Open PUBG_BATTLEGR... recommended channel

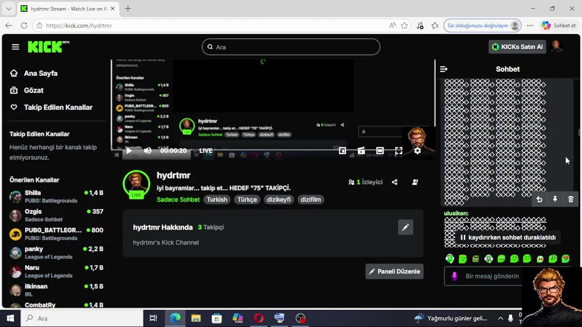pyautogui.click(x=57, y=234)
